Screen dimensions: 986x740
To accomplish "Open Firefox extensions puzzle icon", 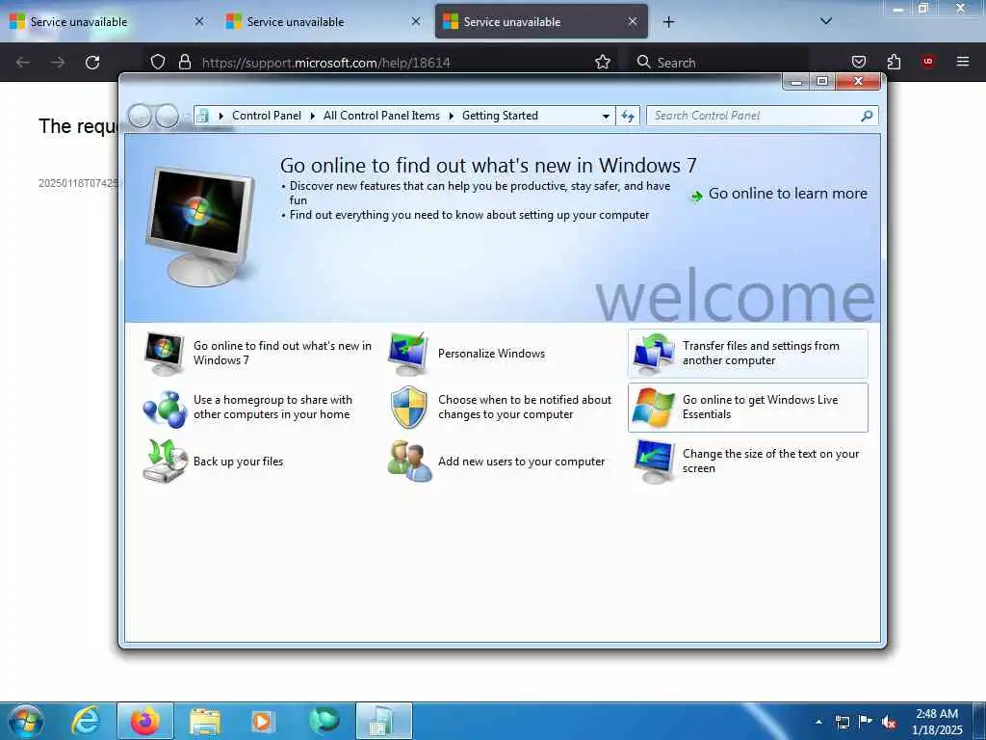I will click(894, 62).
